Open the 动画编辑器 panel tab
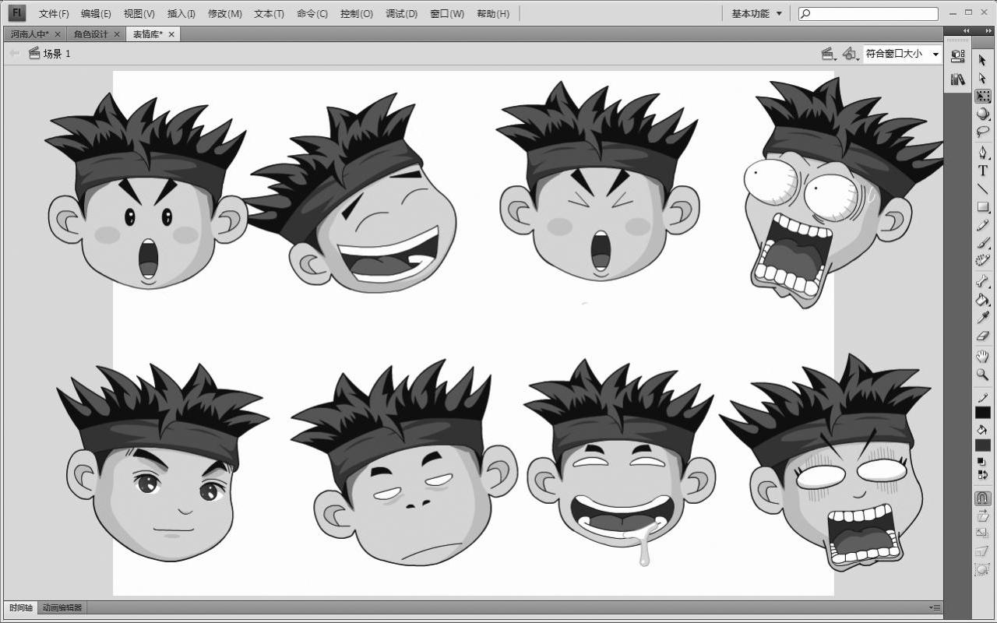 (x=62, y=607)
